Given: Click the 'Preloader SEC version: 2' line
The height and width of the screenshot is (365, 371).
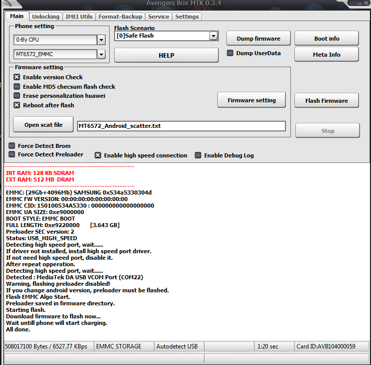Looking at the screenshot, I should [x=40, y=232].
